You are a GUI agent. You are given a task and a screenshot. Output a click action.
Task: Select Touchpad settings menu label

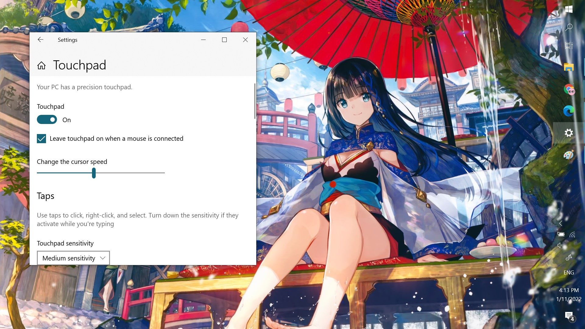79,65
